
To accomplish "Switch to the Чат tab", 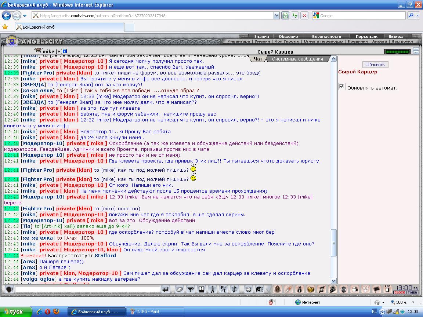I will pyautogui.click(x=258, y=59).
